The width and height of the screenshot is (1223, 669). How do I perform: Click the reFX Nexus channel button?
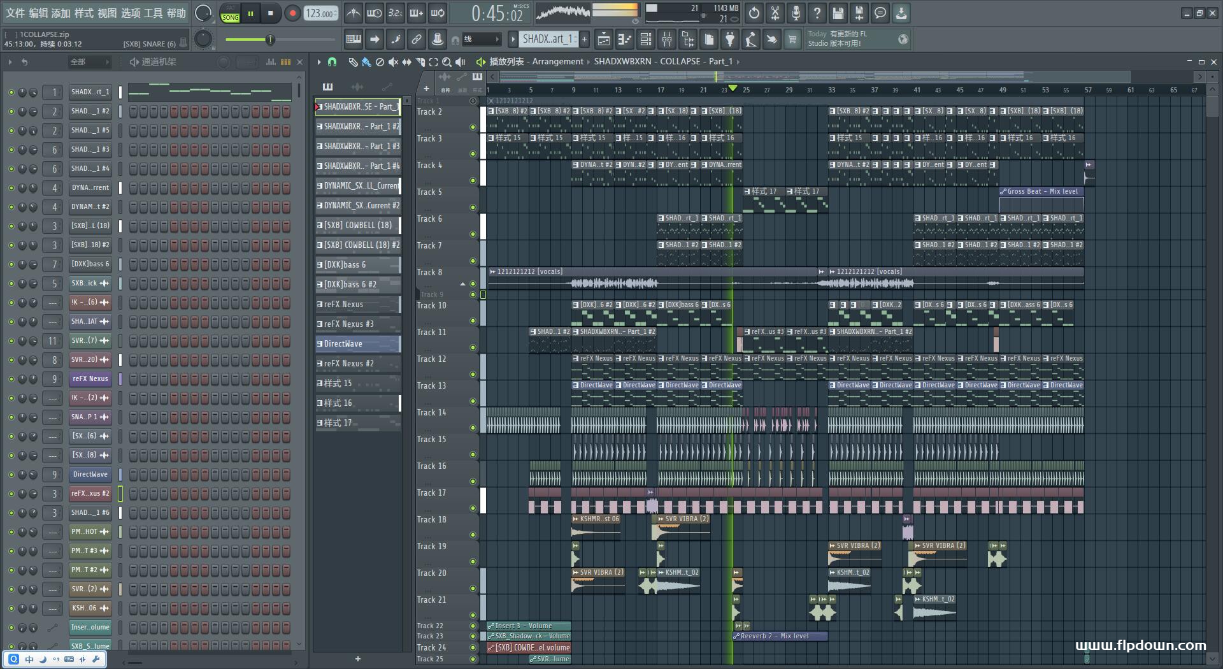(x=90, y=379)
